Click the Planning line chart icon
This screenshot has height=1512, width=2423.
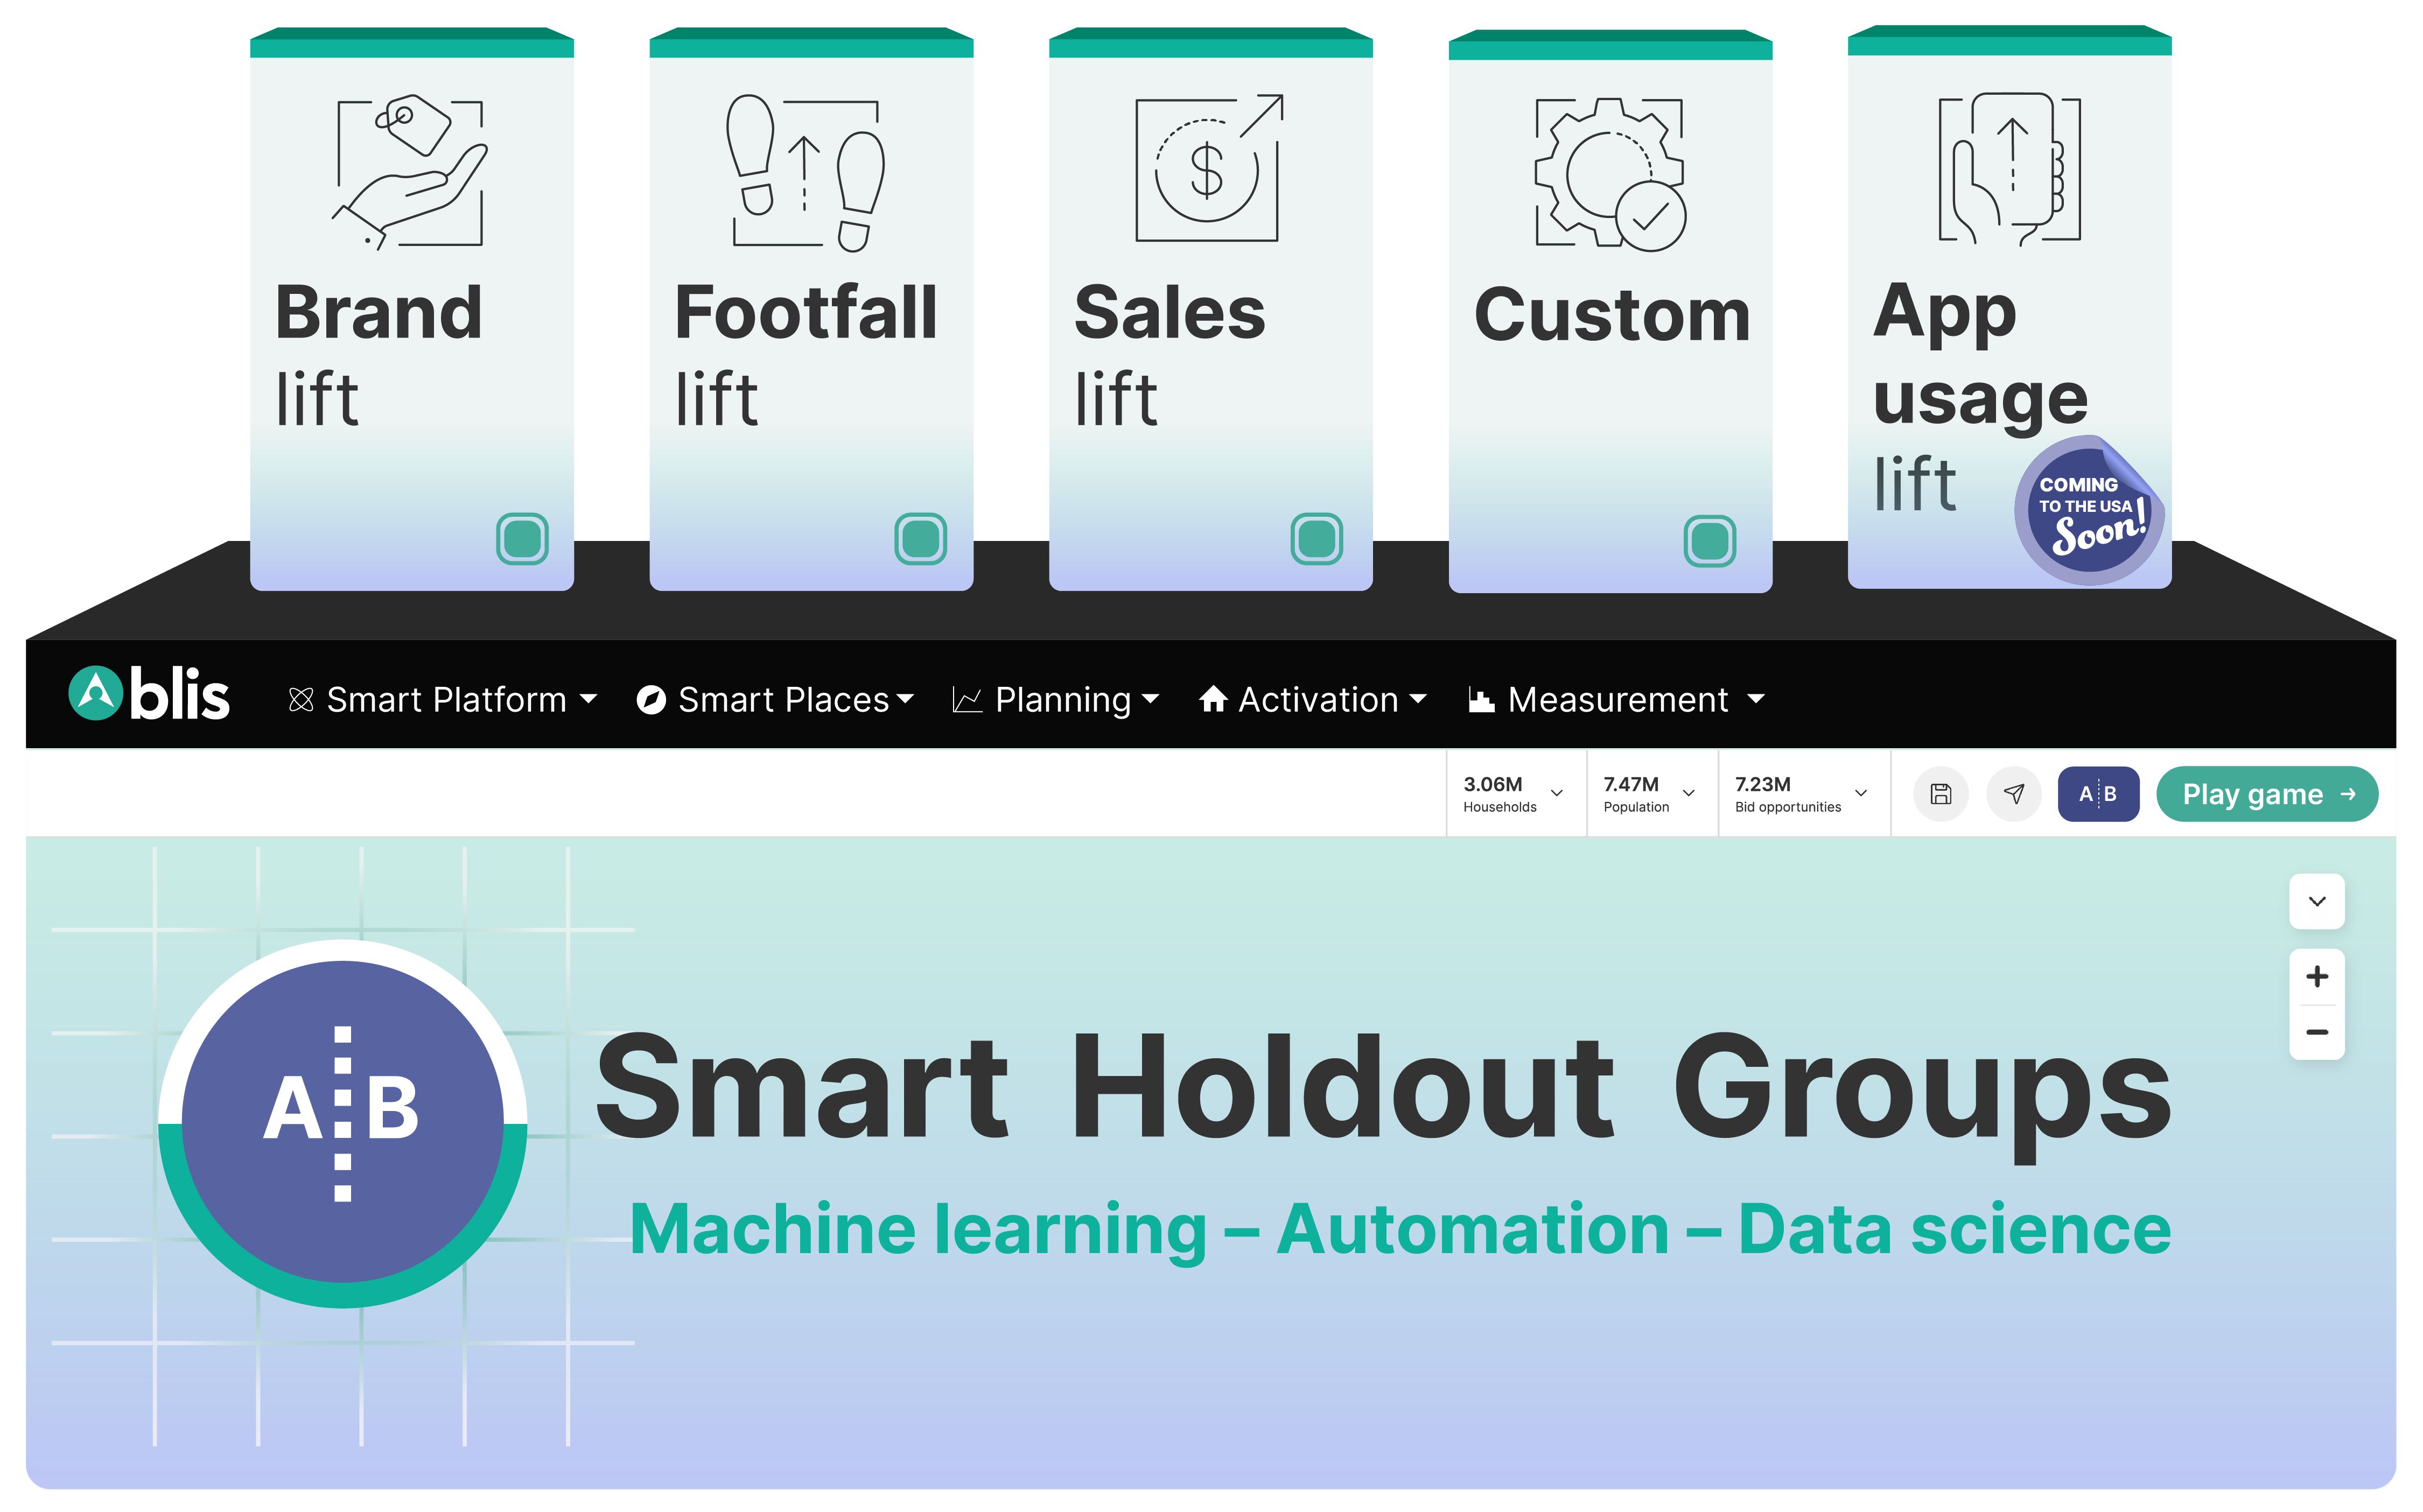967,700
